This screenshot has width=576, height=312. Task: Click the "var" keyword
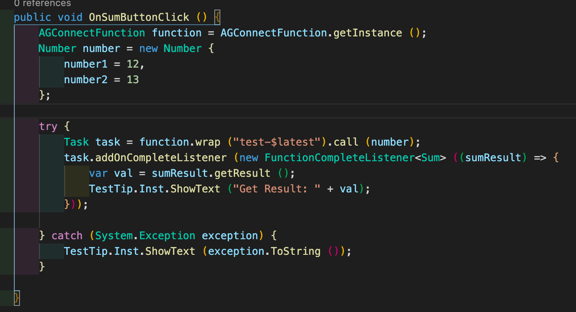pos(98,173)
